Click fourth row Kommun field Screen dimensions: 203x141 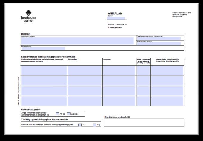coord(119,101)
